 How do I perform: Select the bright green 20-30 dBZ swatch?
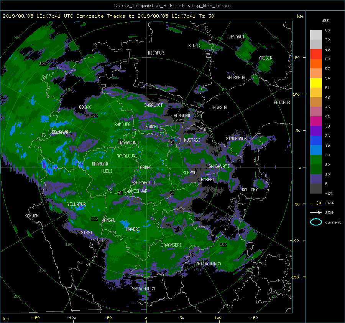pos(316,160)
